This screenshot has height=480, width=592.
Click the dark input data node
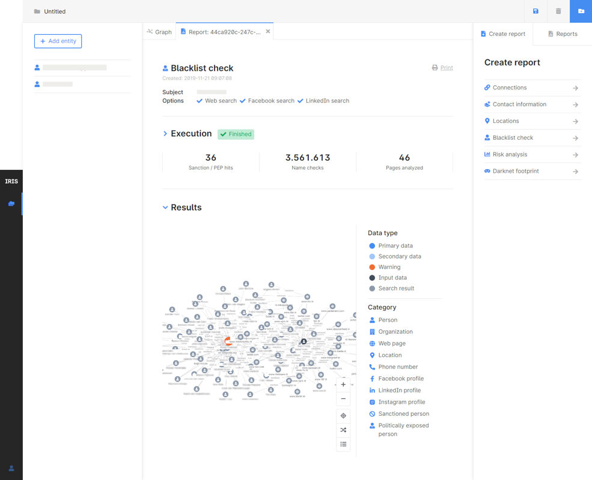304,341
